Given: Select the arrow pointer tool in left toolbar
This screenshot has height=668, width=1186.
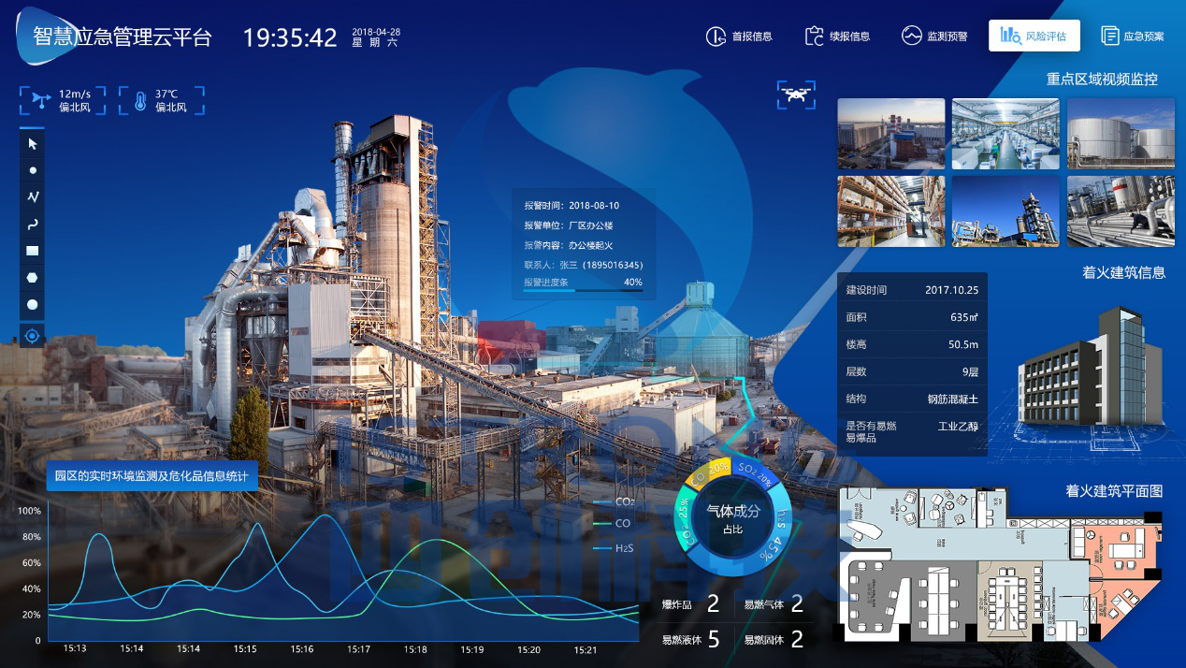Looking at the screenshot, I should point(33,143).
